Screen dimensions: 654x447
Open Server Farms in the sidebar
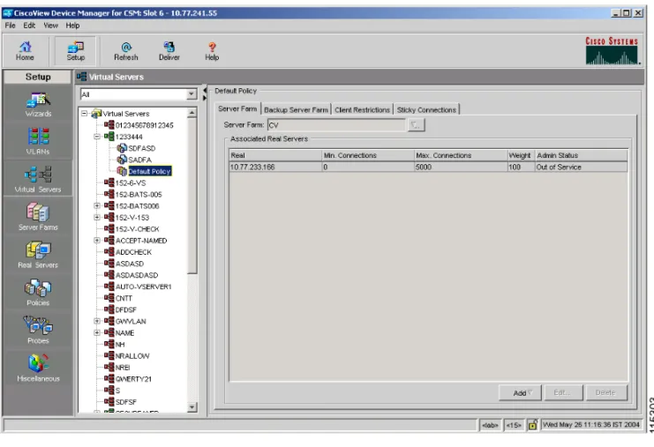click(x=38, y=217)
